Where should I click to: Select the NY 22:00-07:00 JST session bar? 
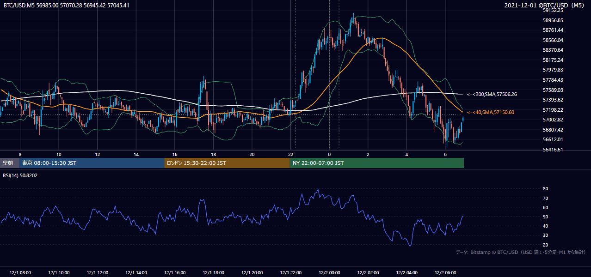coord(377,163)
